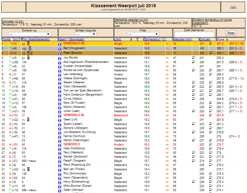Click the medal icon in Geert (Lint) row
247x193 pixels.
coord(28,119)
